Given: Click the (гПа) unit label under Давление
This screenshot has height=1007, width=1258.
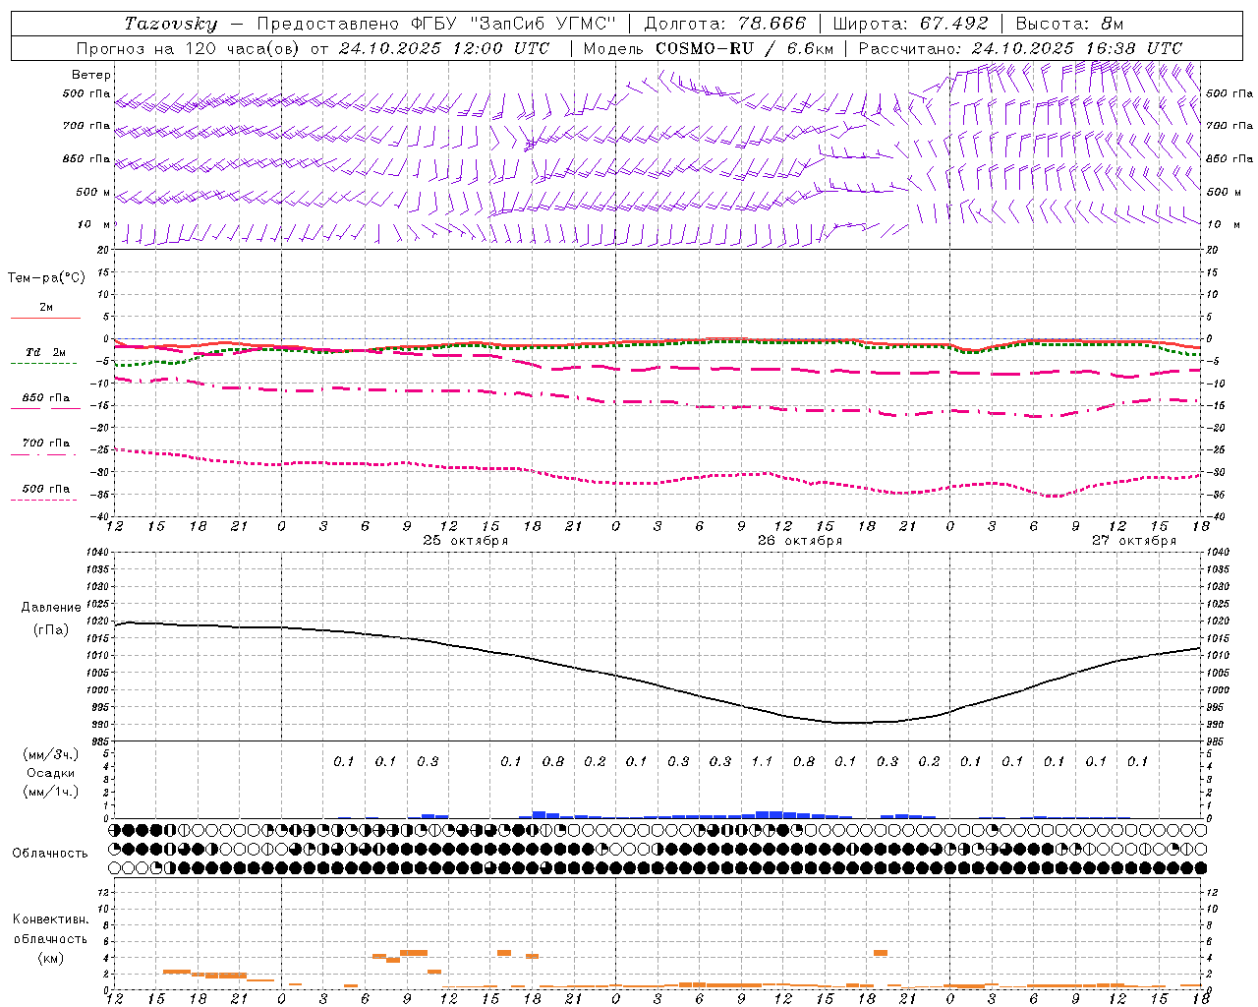Looking at the screenshot, I should (x=51, y=630).
